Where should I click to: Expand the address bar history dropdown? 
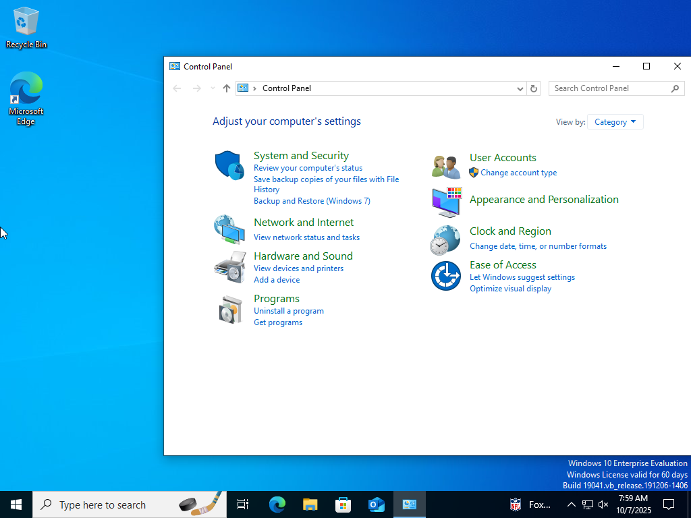click(x=520, y=88)
